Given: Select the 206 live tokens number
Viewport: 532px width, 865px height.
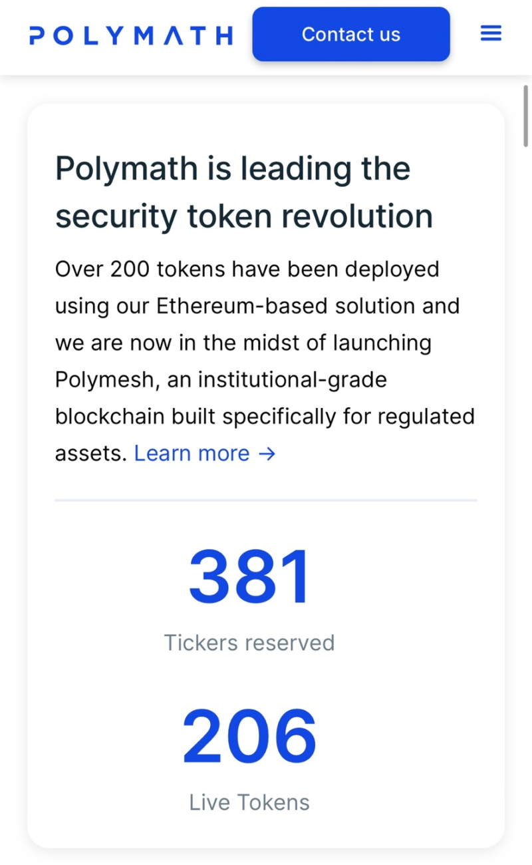Looking at the screenshot, I should pyautogui.click(x=249, y=735).
